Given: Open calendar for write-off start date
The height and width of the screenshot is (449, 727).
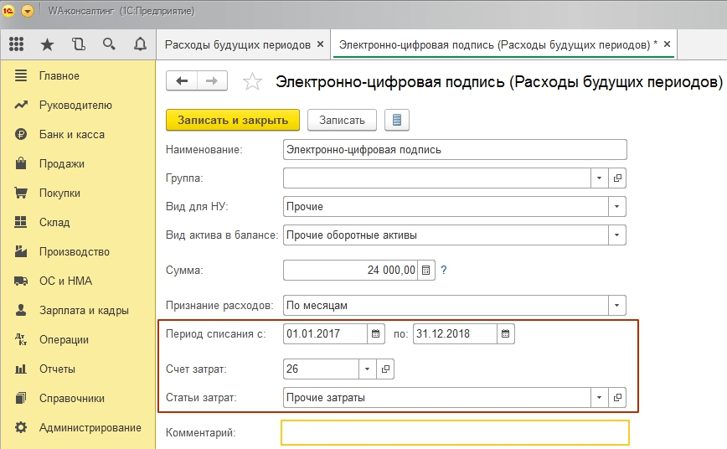Looking at the screenshot, I should coord(376,333).
